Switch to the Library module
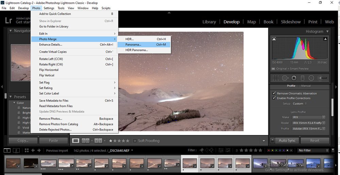 coord(209,22)
